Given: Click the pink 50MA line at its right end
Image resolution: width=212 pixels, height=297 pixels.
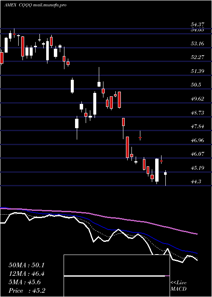Looking at the screenshot, I should pyautogui.click(x=196, y=234).
